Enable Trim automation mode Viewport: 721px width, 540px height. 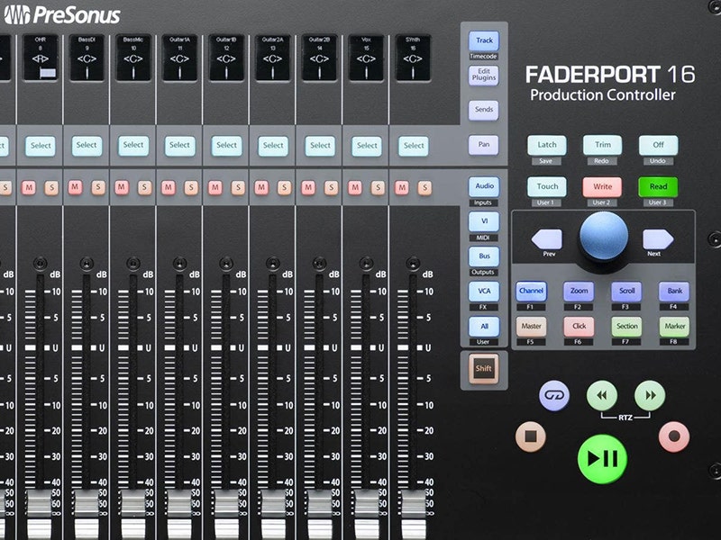602,145
